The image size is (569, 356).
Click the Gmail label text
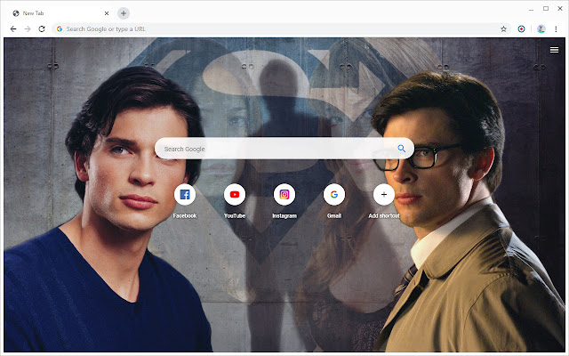[x=334, y=215]
